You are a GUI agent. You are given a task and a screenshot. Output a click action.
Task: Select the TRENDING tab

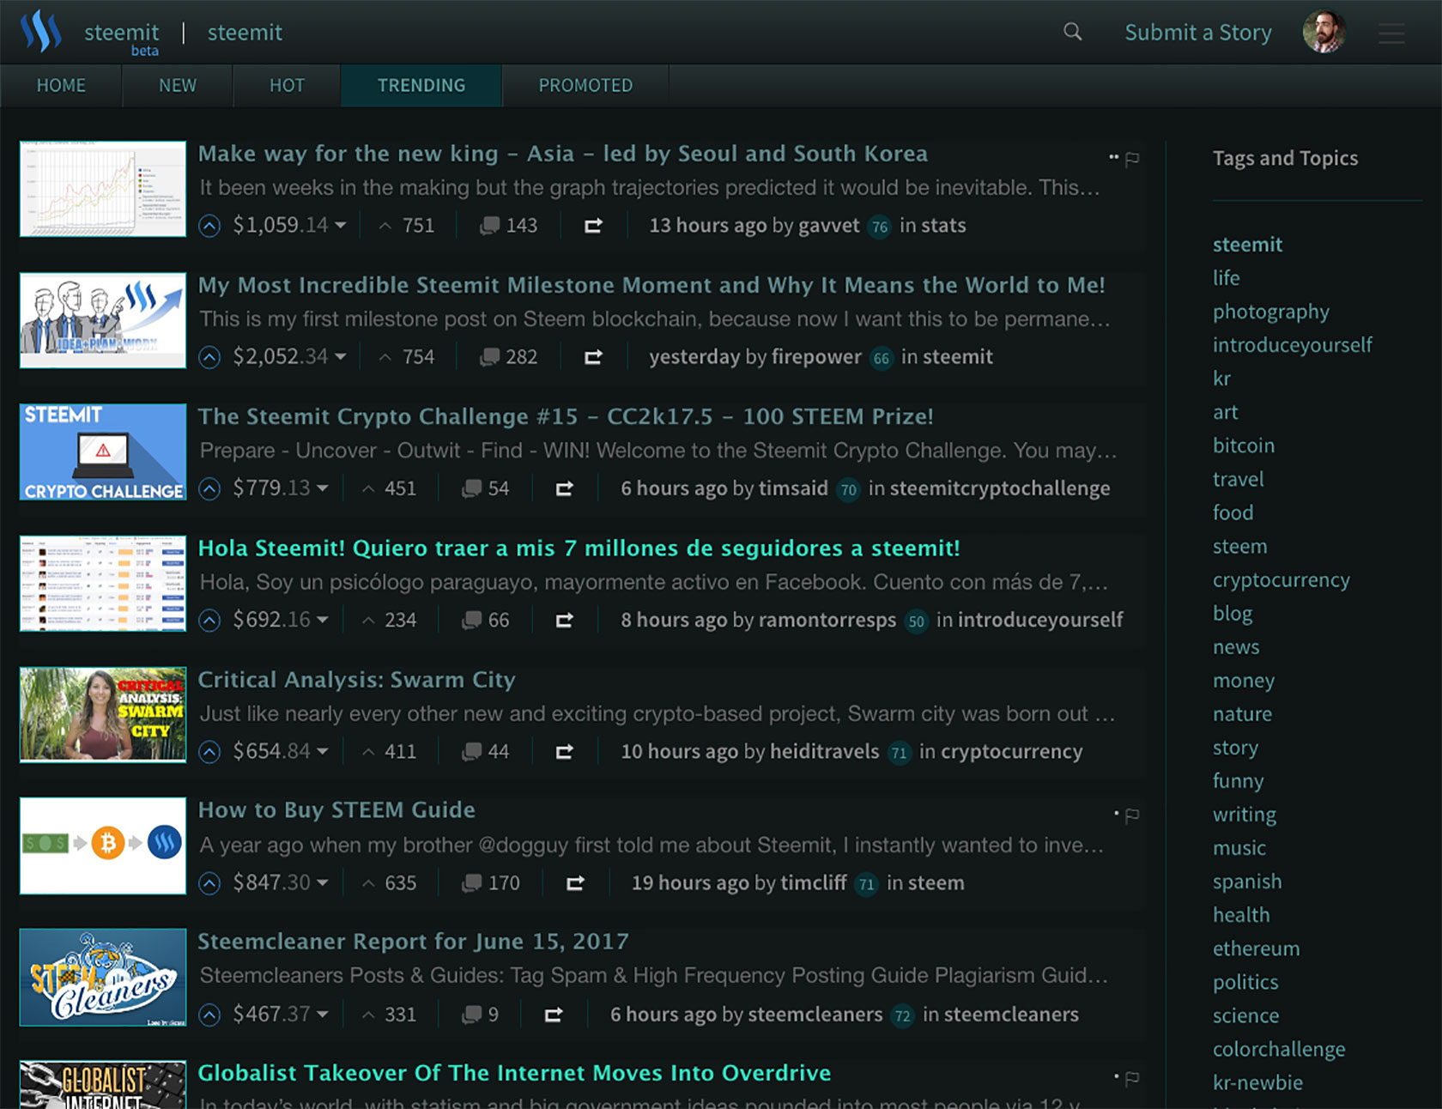pos(421,86)
